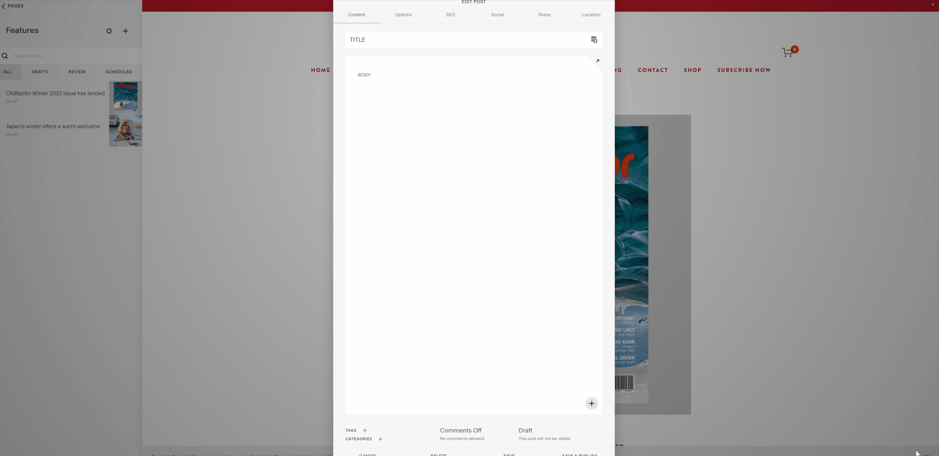The height and width of the screenshot is (456, 939).
Task: Open the SEO tab
Action: pos(450,15)
